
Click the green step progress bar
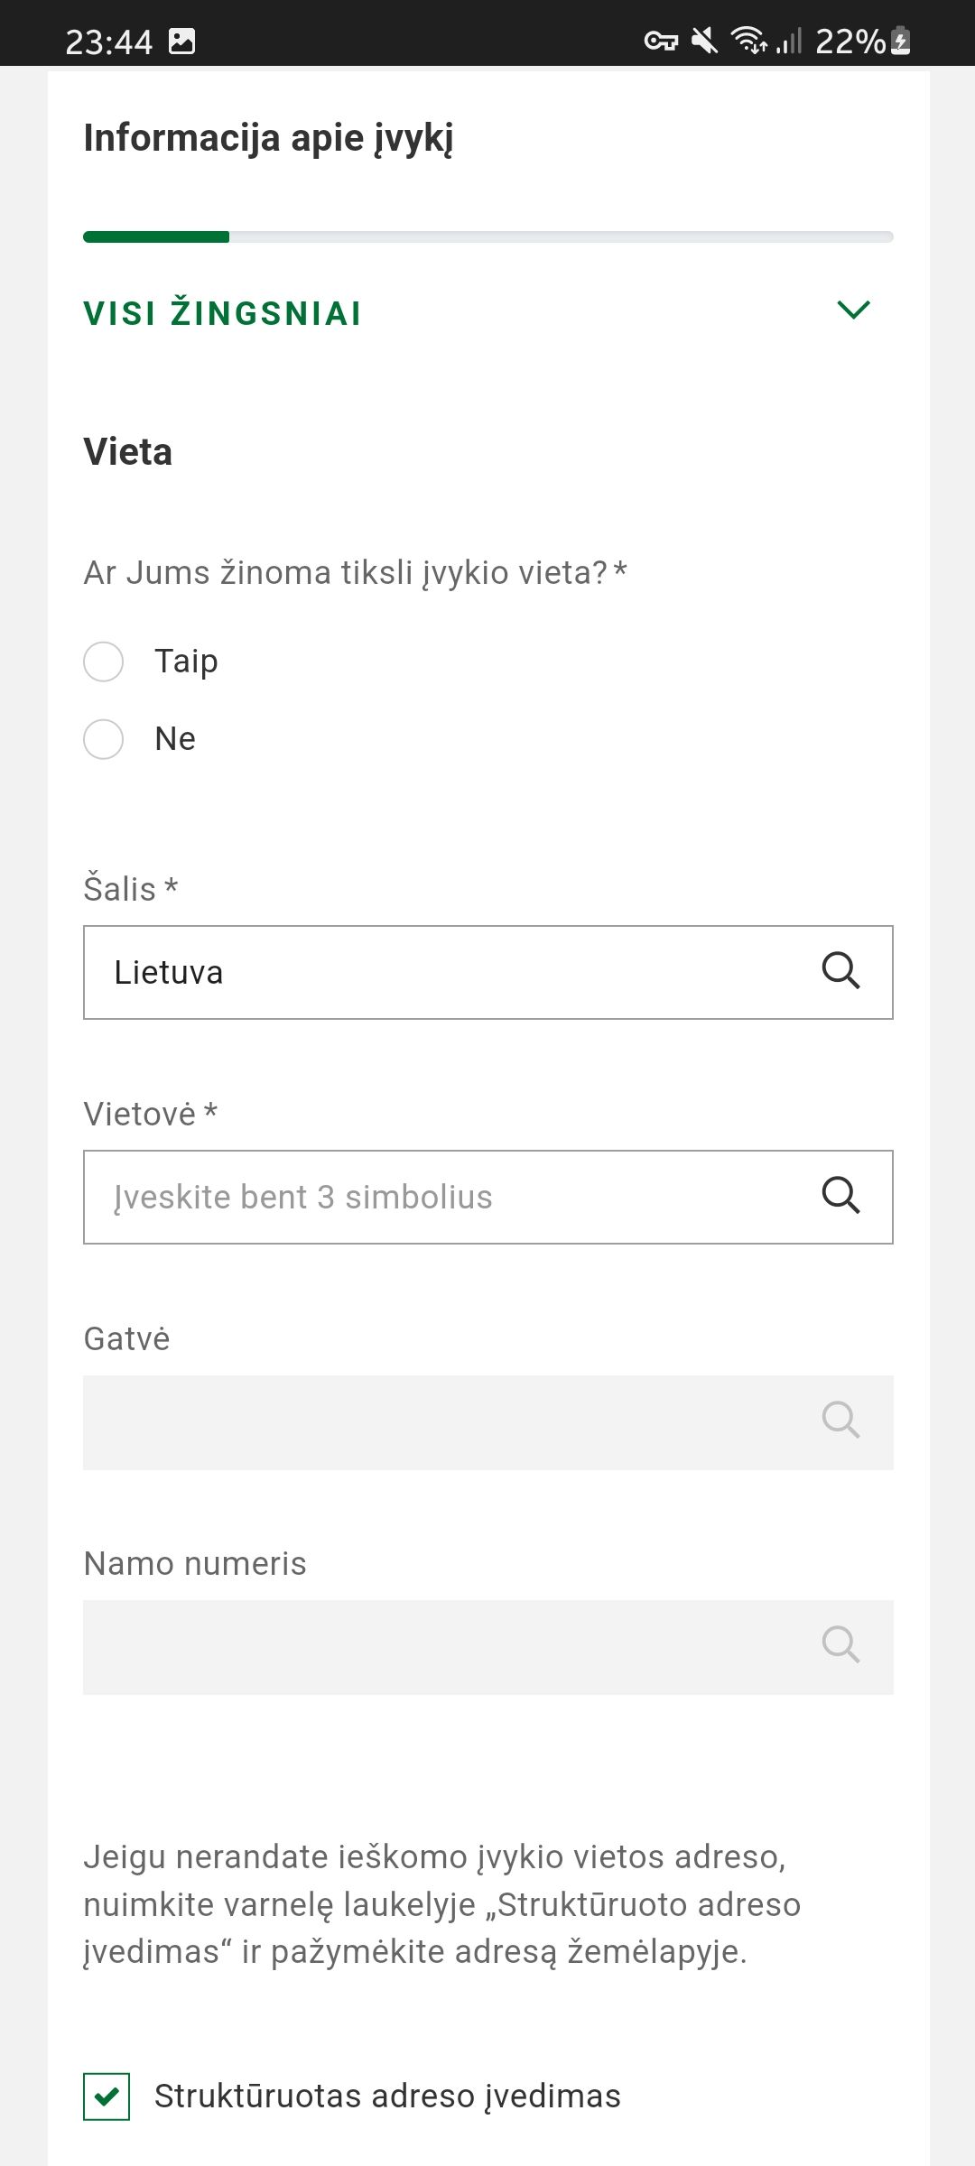156,237
